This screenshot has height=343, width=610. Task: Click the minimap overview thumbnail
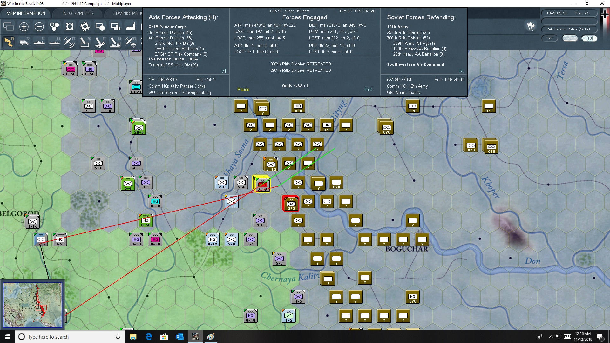32,305
